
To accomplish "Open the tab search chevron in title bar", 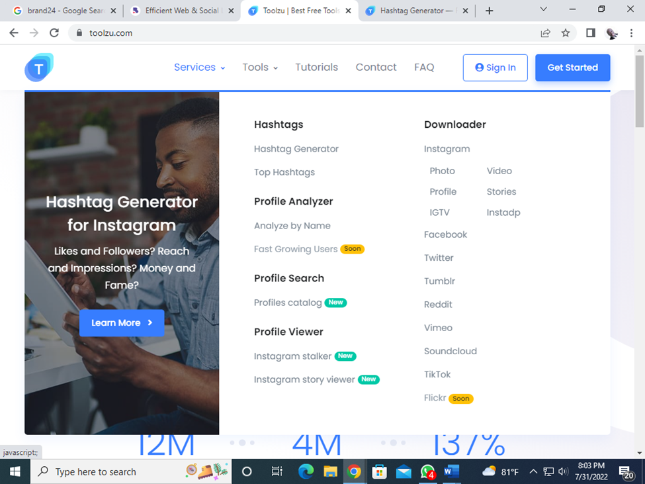I will click(543, 9).
